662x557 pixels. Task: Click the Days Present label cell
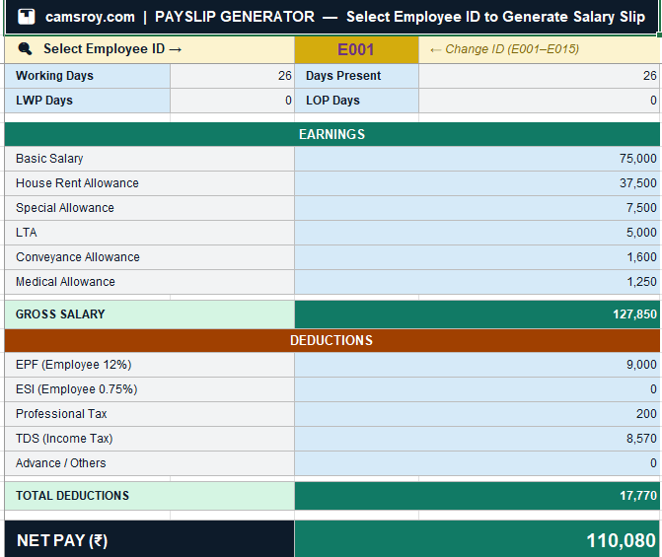(356, 76)
